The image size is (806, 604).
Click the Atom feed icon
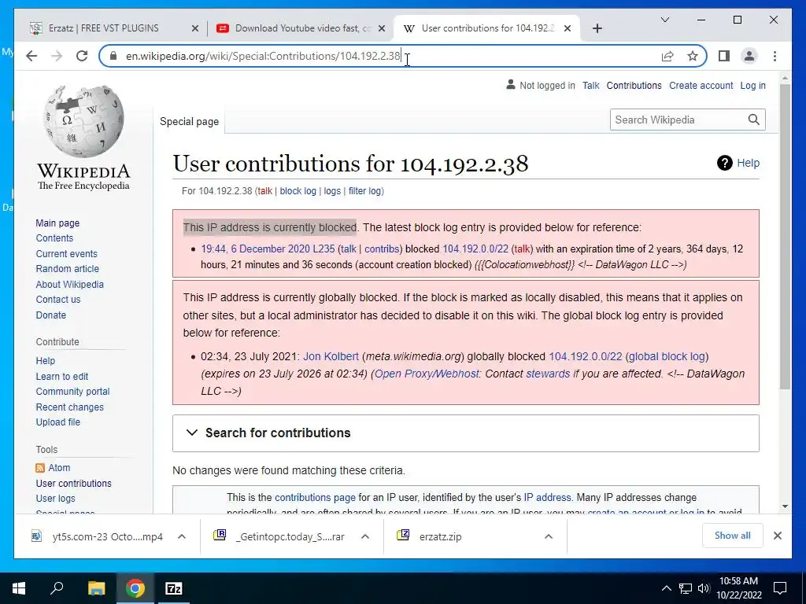coord(40,468)
